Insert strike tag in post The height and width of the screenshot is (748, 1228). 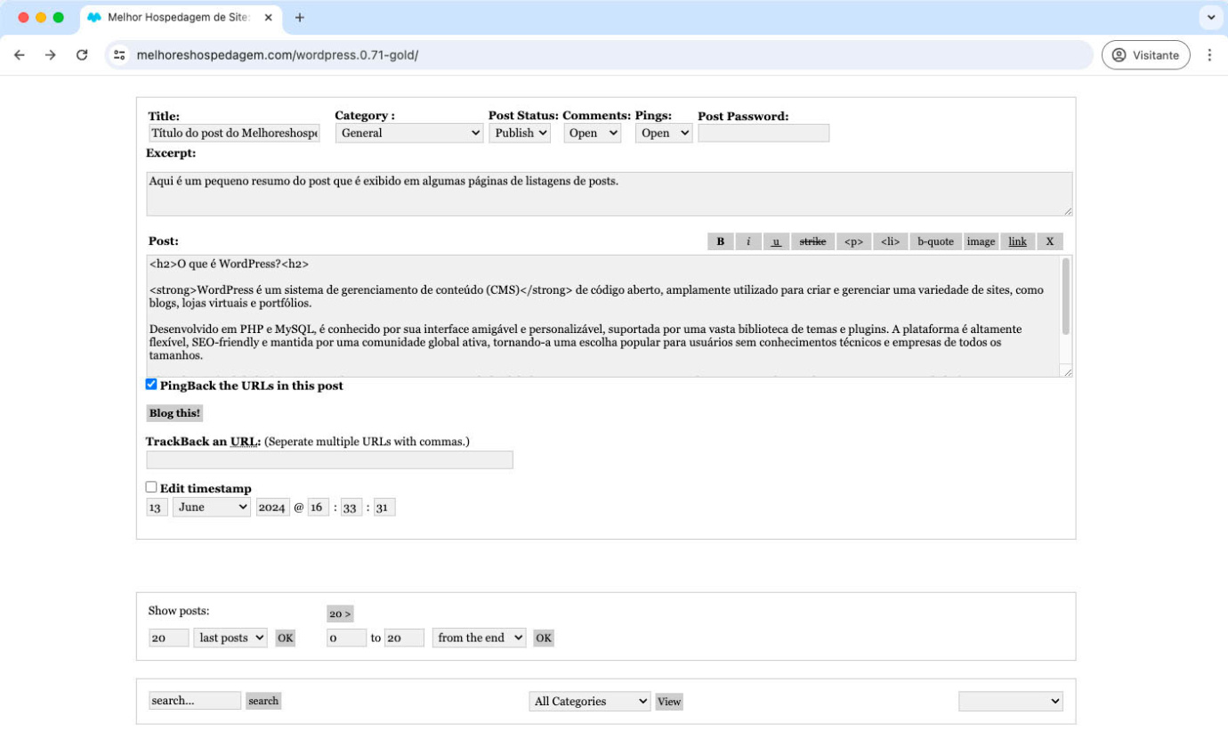tap(812, 241)
